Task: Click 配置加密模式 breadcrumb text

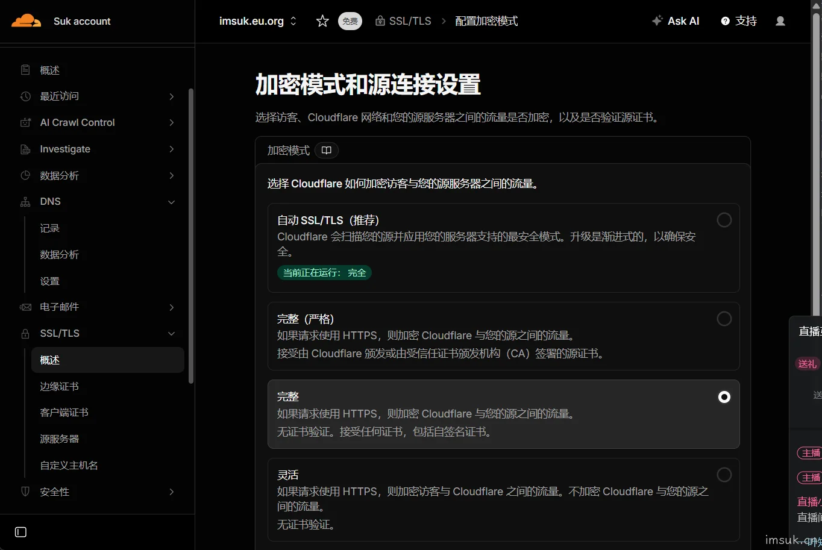Action: point(486,21)
